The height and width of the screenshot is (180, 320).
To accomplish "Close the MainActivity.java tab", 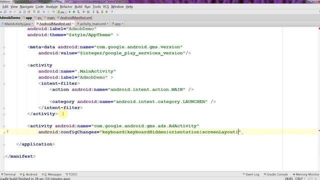I will [x=32, y=24].
